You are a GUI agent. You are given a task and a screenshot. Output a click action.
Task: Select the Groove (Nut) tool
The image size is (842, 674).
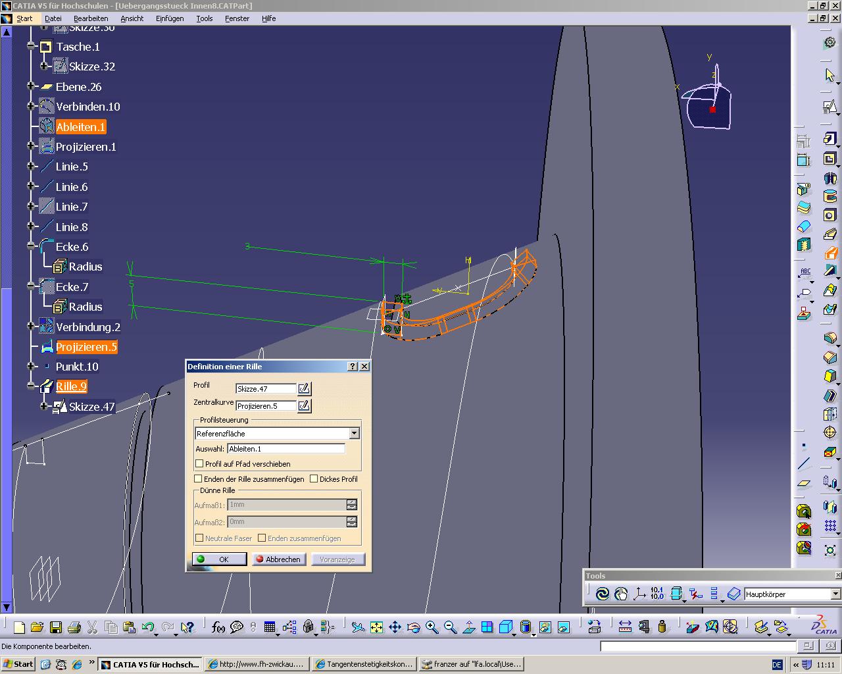tap(830, 196)
